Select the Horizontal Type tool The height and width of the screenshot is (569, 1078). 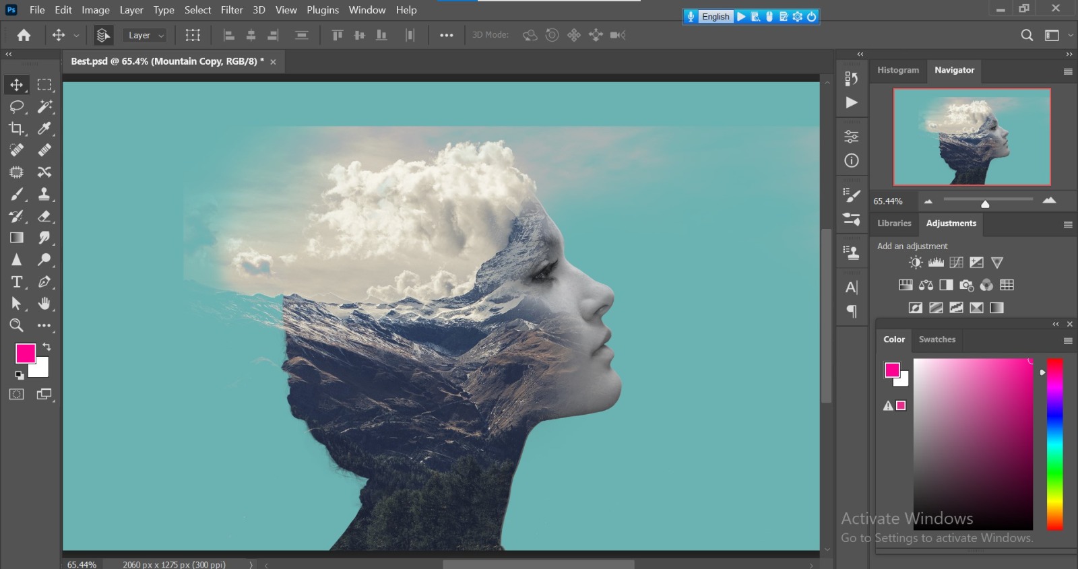[x=17, y=281]
